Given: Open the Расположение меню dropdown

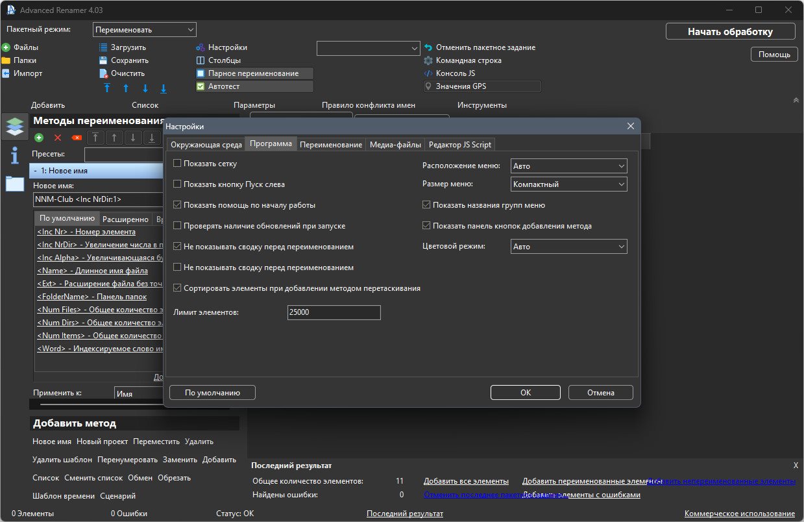Looking at the screenshot, I should coord(569,166).
